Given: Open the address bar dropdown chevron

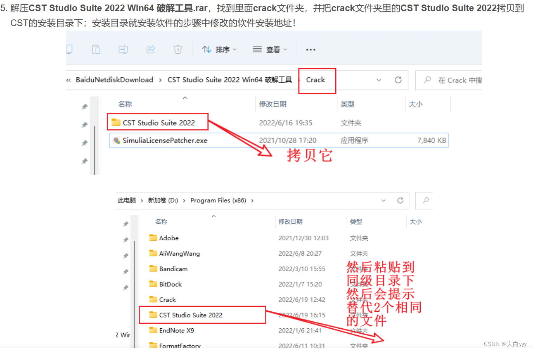Looking at the screenshot, I should [x=378, y=80].
